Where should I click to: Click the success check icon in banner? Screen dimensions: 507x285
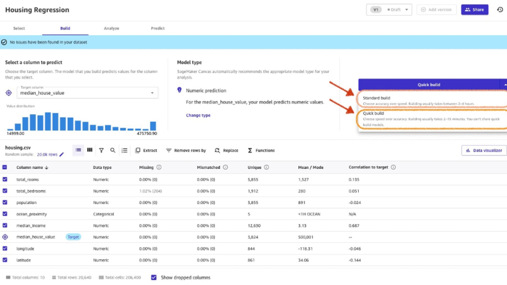4,42
